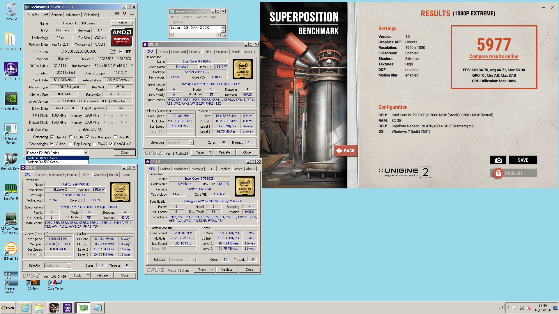Open Formula Drive desktop shortcut
The width and height of the screenshot is (559, 314).
point(11,162)
